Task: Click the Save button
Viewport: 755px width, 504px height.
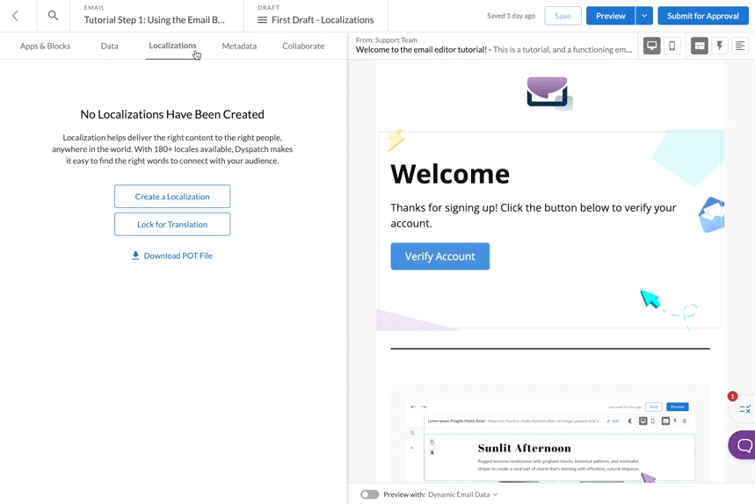Action: point(563,16)
